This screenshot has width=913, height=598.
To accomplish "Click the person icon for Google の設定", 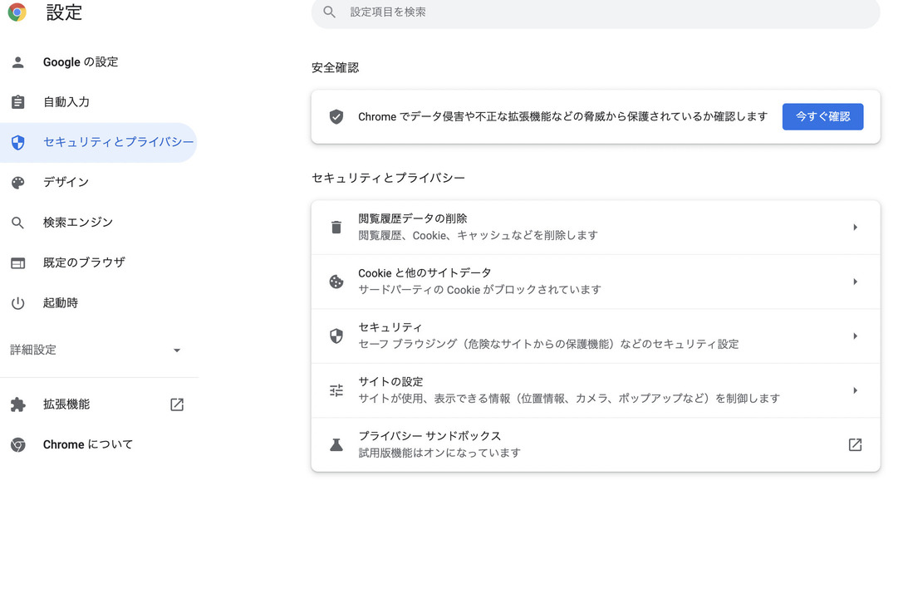I will [18, 62].
